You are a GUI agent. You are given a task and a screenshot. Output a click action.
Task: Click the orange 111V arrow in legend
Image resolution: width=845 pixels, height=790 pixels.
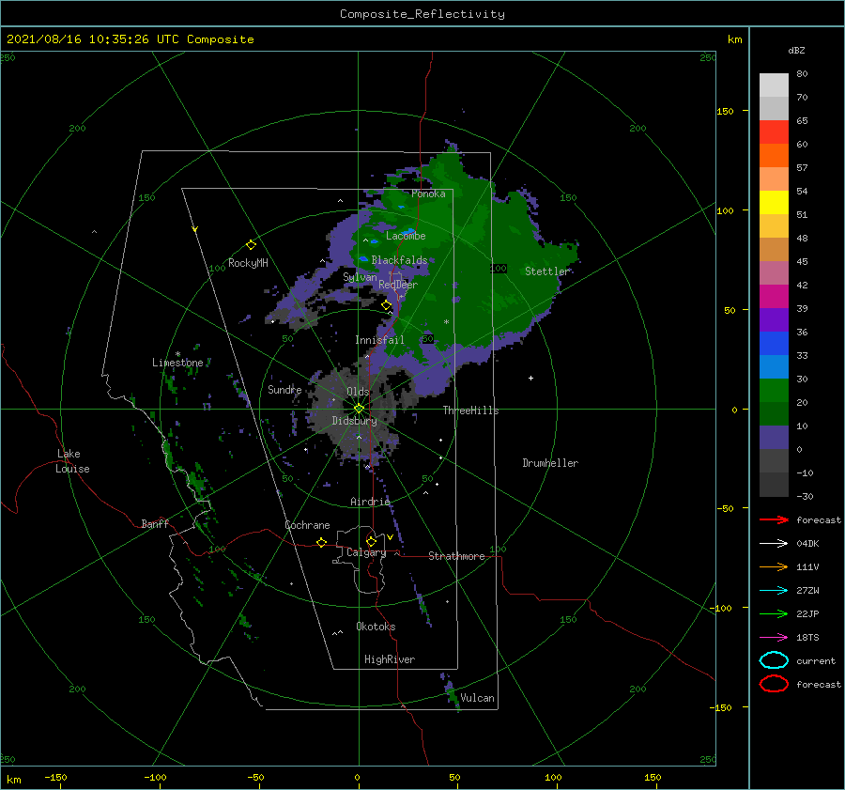click(x=774, y=566)
